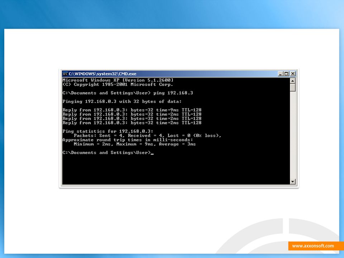
Task: Click the 'Minimum = 2ms, Maximum = 9ms' line
Action: [135, 144]
